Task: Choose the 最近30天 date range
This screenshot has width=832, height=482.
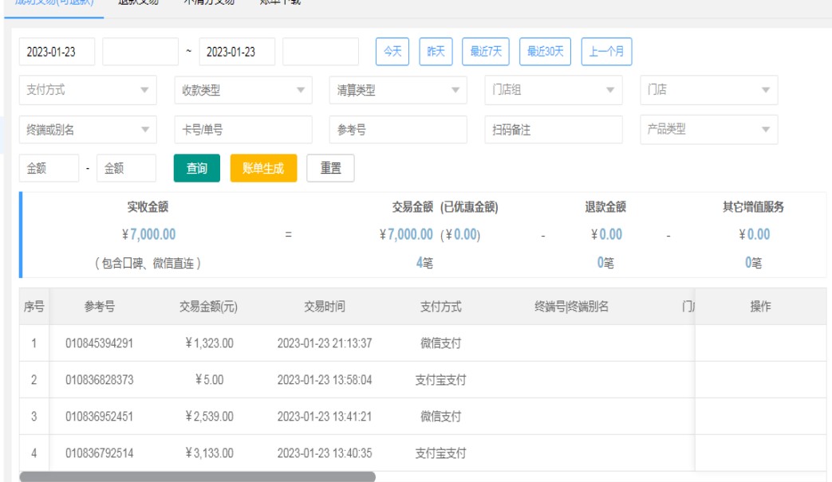Action: 545,52
